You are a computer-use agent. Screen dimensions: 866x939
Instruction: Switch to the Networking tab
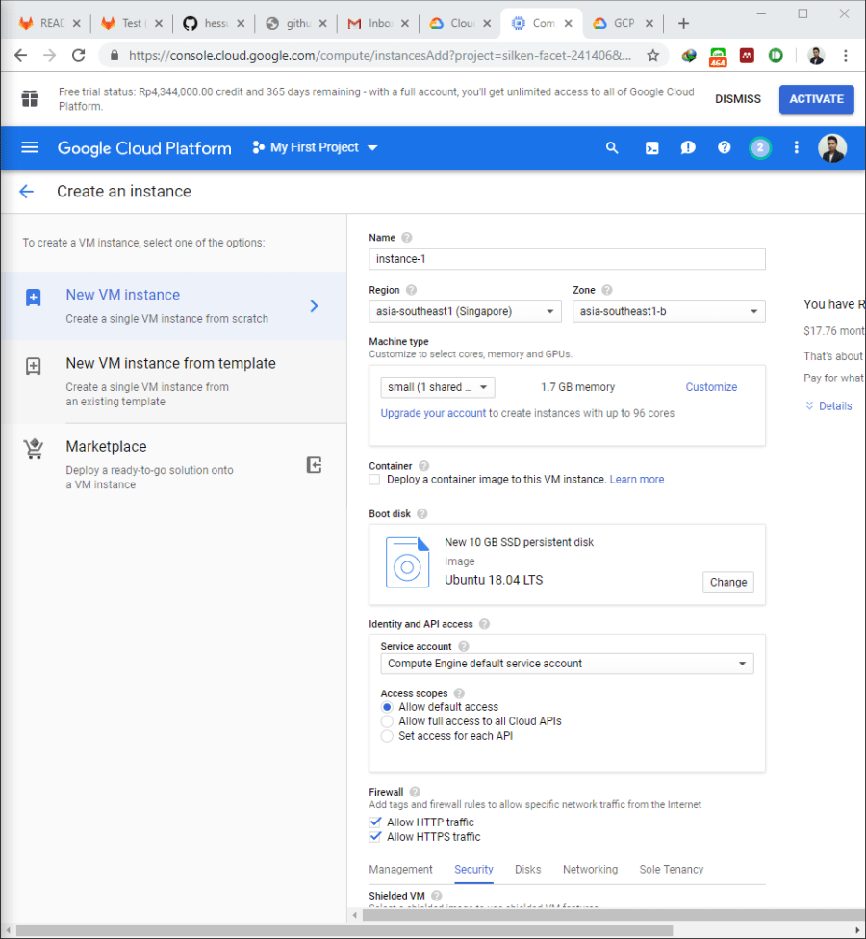coord(590,869)
